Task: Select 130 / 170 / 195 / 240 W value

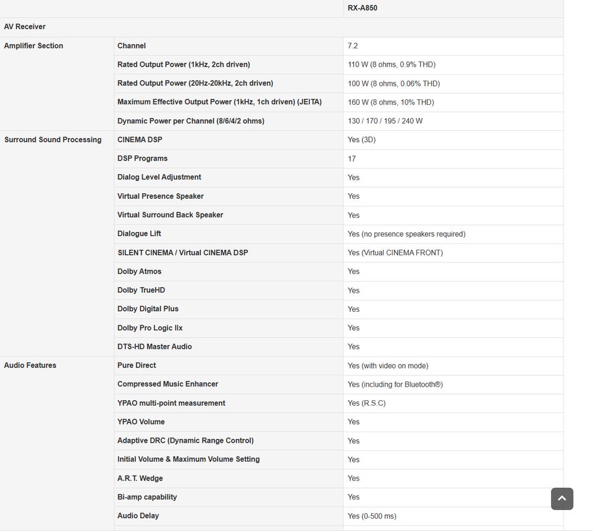Action: click(385, 121)
